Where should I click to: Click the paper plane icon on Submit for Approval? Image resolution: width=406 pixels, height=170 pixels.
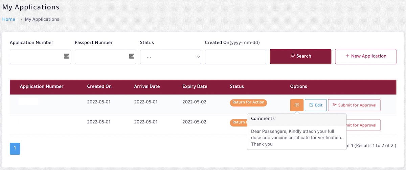(x=335, y=105)
